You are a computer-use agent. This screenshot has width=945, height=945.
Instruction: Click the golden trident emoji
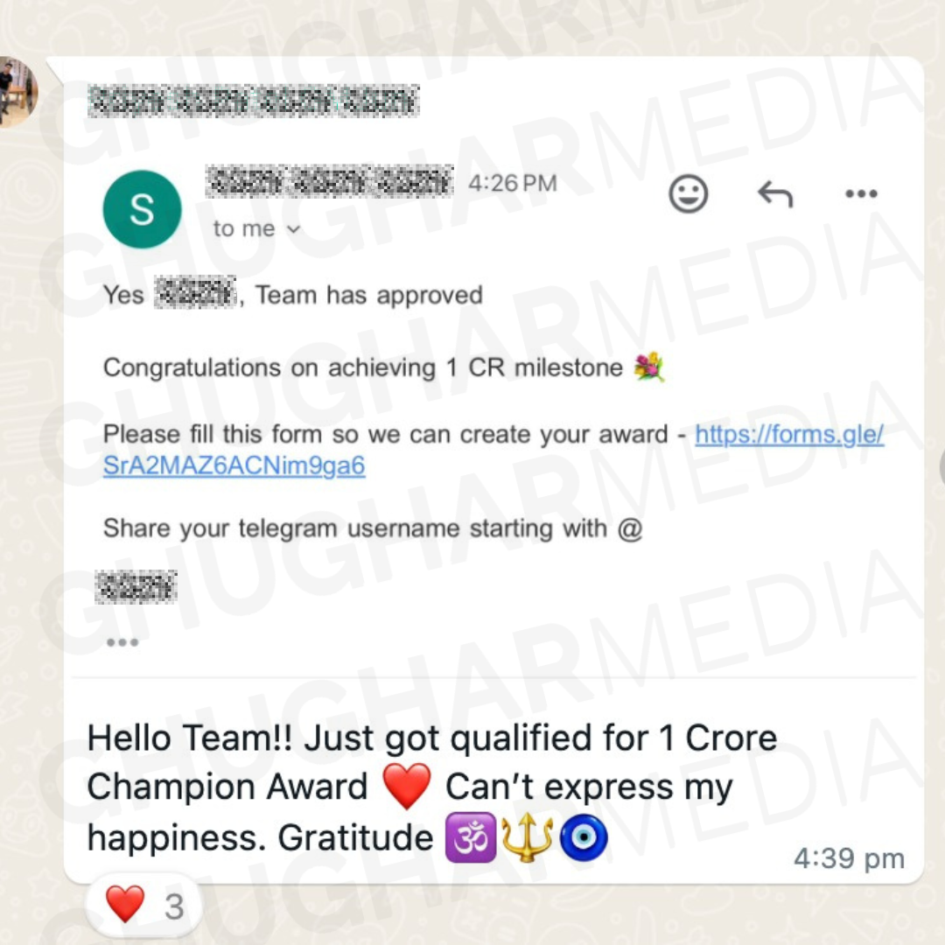(528, 837)
